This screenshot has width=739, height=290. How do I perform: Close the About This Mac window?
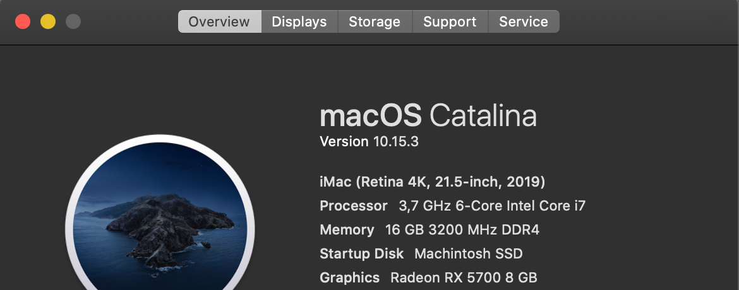23,21
